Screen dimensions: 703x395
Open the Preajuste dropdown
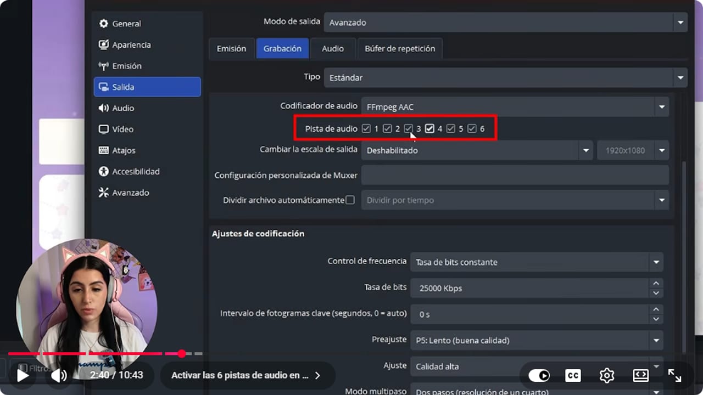tap(537, 341)
